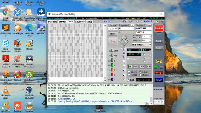Clear the log with the CLS button
This screenshot has width=201, height=113.
point(147,103)
